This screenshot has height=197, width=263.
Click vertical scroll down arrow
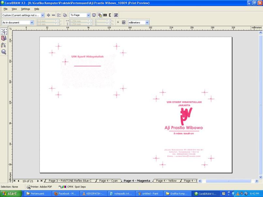point(260,177)
